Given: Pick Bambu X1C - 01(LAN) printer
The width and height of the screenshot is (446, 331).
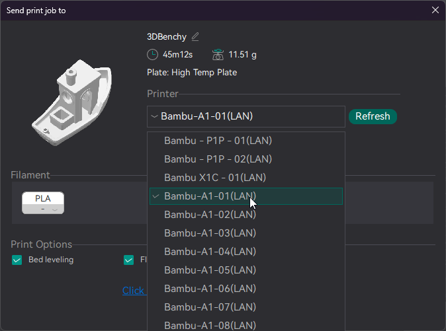Looking at the screenshot, I should click(x=246, y=178).
